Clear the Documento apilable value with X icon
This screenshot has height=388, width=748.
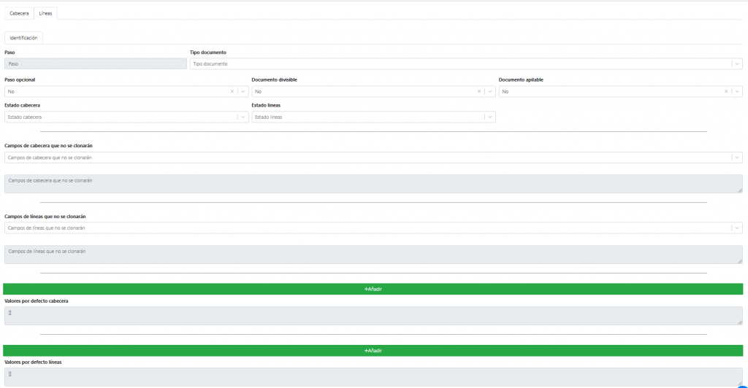tap(726, 92)
